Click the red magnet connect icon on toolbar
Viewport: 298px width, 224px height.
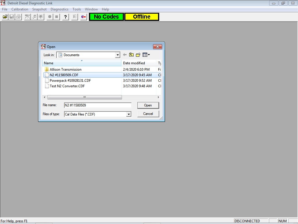(83, 17)
